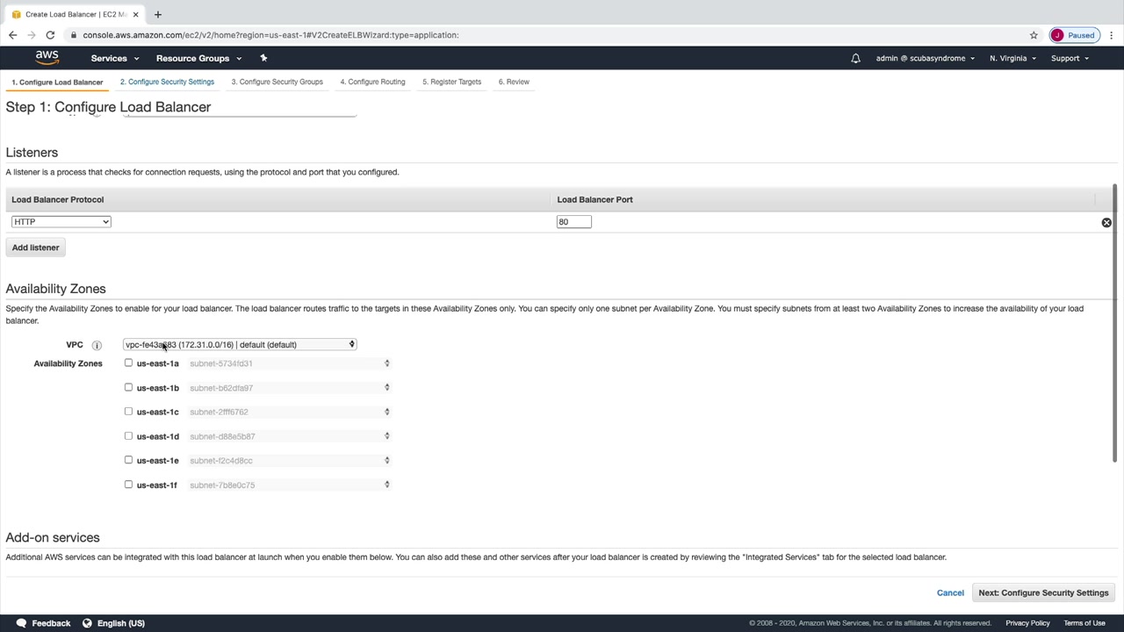
Task: Tick the us-east-1d availability zone
Action: coord(128,435)
